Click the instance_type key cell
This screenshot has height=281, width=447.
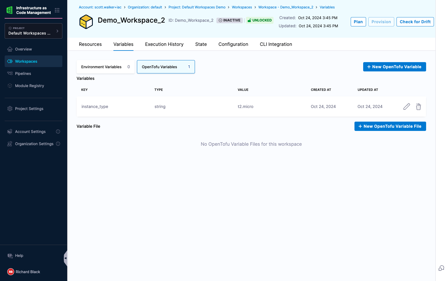(x=95, y=107)
